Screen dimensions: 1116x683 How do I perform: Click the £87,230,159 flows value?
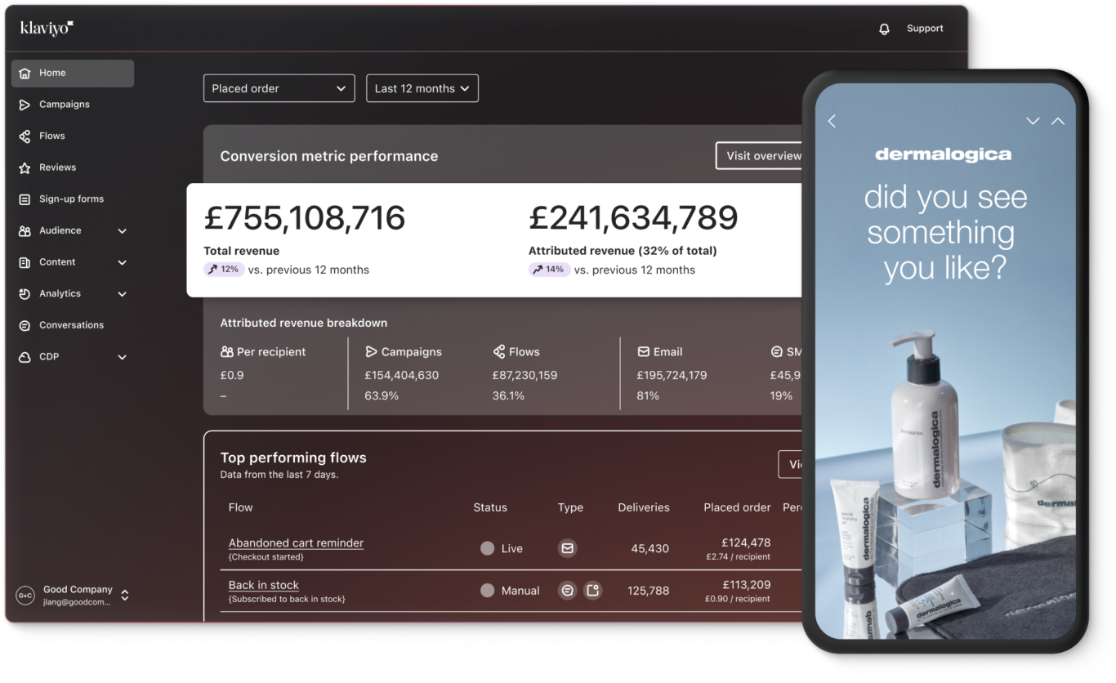coord(525,376)
